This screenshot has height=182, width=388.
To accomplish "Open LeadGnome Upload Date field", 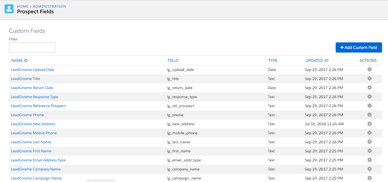I will point(33,70).
